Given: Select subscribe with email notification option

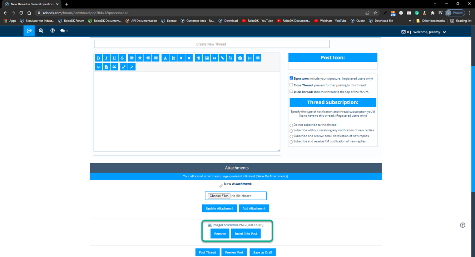Looking at the screenshot, I should pos(291,136).
